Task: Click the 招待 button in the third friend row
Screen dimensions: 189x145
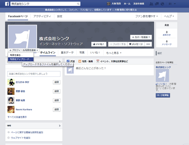Action: click(x=57, y=100)
